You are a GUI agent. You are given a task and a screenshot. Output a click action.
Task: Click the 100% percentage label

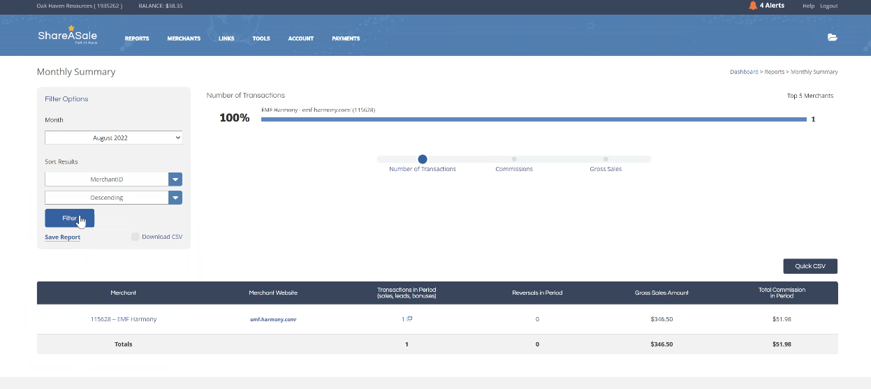click(235, 118)
